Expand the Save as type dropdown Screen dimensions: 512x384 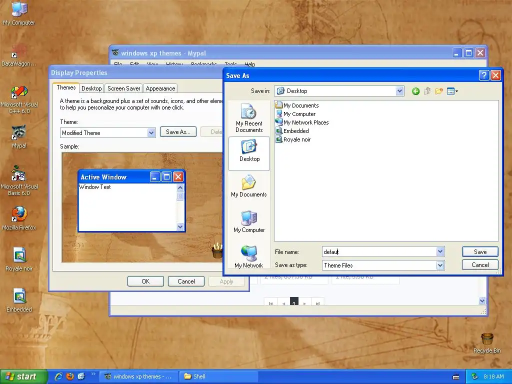pos(440,265)
